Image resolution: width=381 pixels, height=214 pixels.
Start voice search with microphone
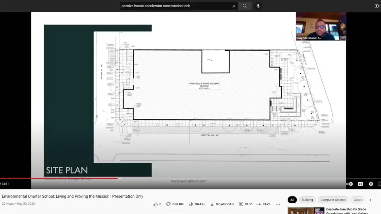(x=258, y=6)
